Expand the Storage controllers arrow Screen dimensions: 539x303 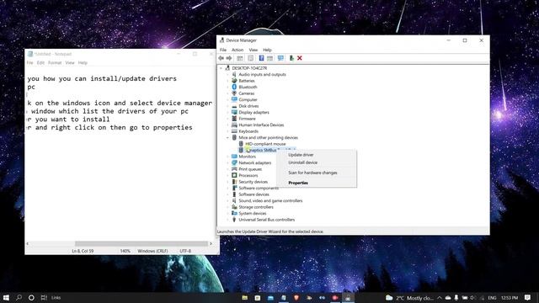227,207
